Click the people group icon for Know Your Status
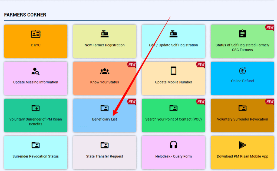Viewport: 277px width, 171px height. click(x=104, y=71)
